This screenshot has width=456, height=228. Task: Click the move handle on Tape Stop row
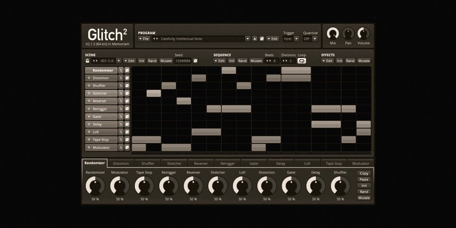pos(89,140)
